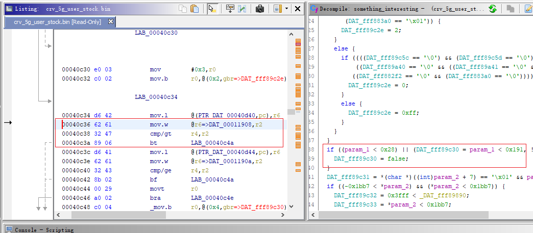Close the Listing panel with its X button
533x233 pixels.
[x=298, y=9]
